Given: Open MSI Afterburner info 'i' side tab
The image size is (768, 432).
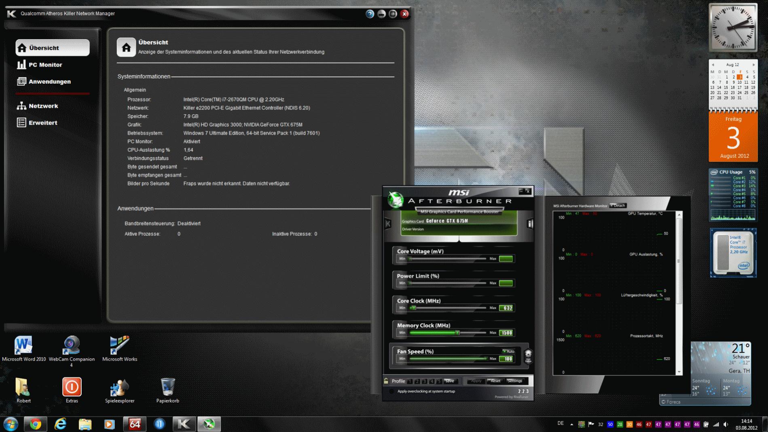Looking at the screenshot, I should pos(530,224).
